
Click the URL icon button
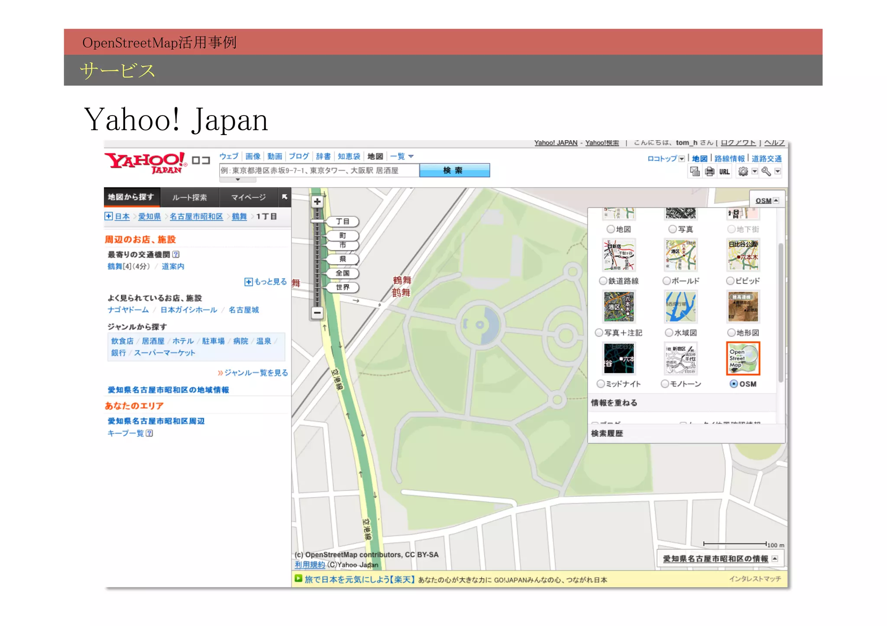click(x=724, y=172)
